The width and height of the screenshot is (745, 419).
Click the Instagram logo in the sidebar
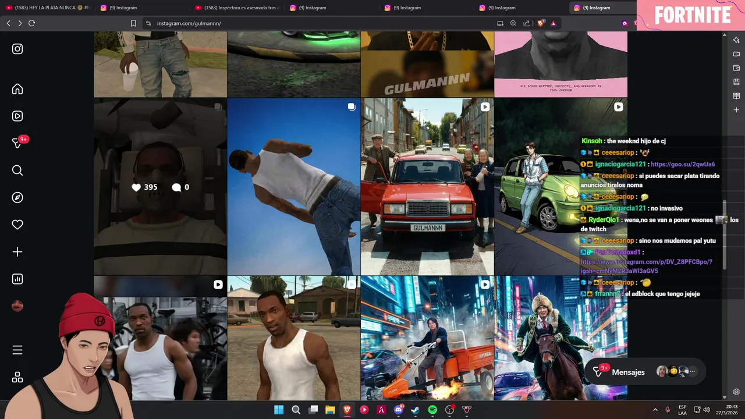[x=17, y=49]
